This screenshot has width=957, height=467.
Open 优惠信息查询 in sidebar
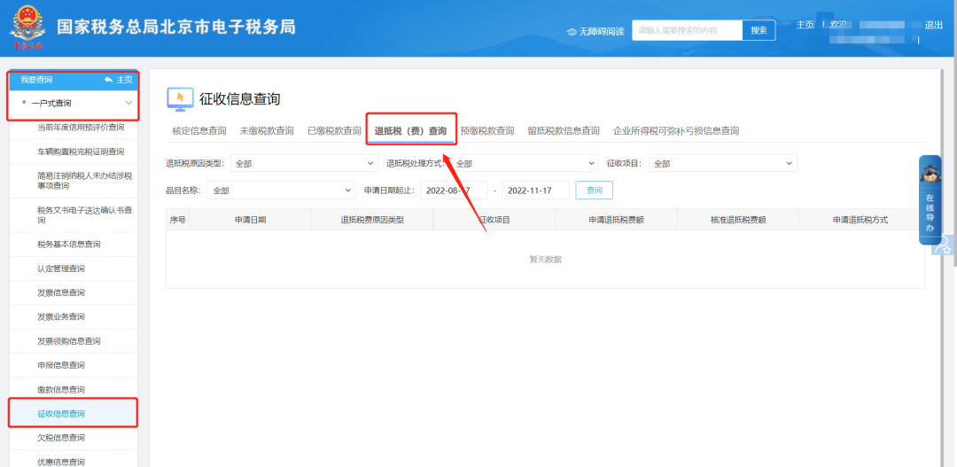(x=61, y=462)
